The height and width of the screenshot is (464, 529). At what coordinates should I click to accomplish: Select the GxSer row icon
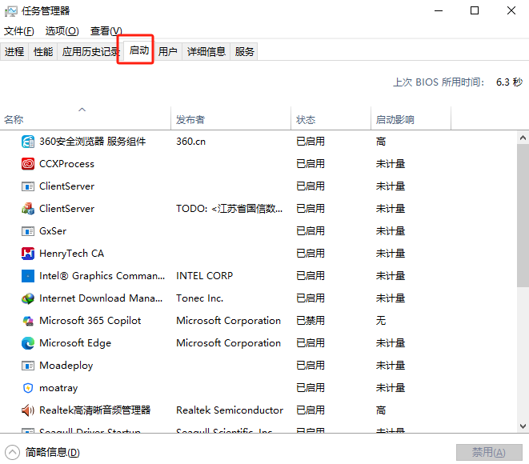coord(28,231)
